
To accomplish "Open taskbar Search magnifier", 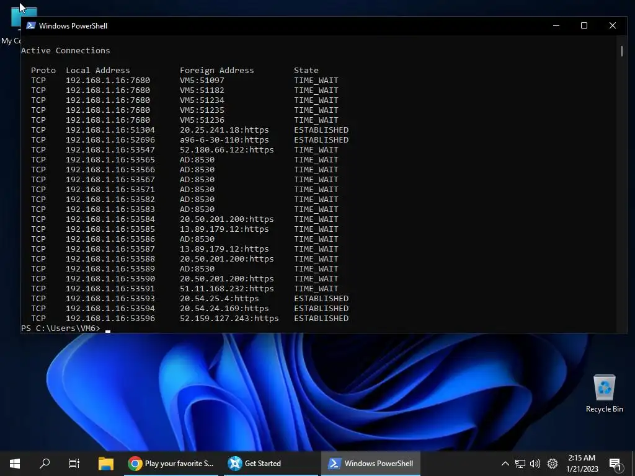I will point(45,464).
